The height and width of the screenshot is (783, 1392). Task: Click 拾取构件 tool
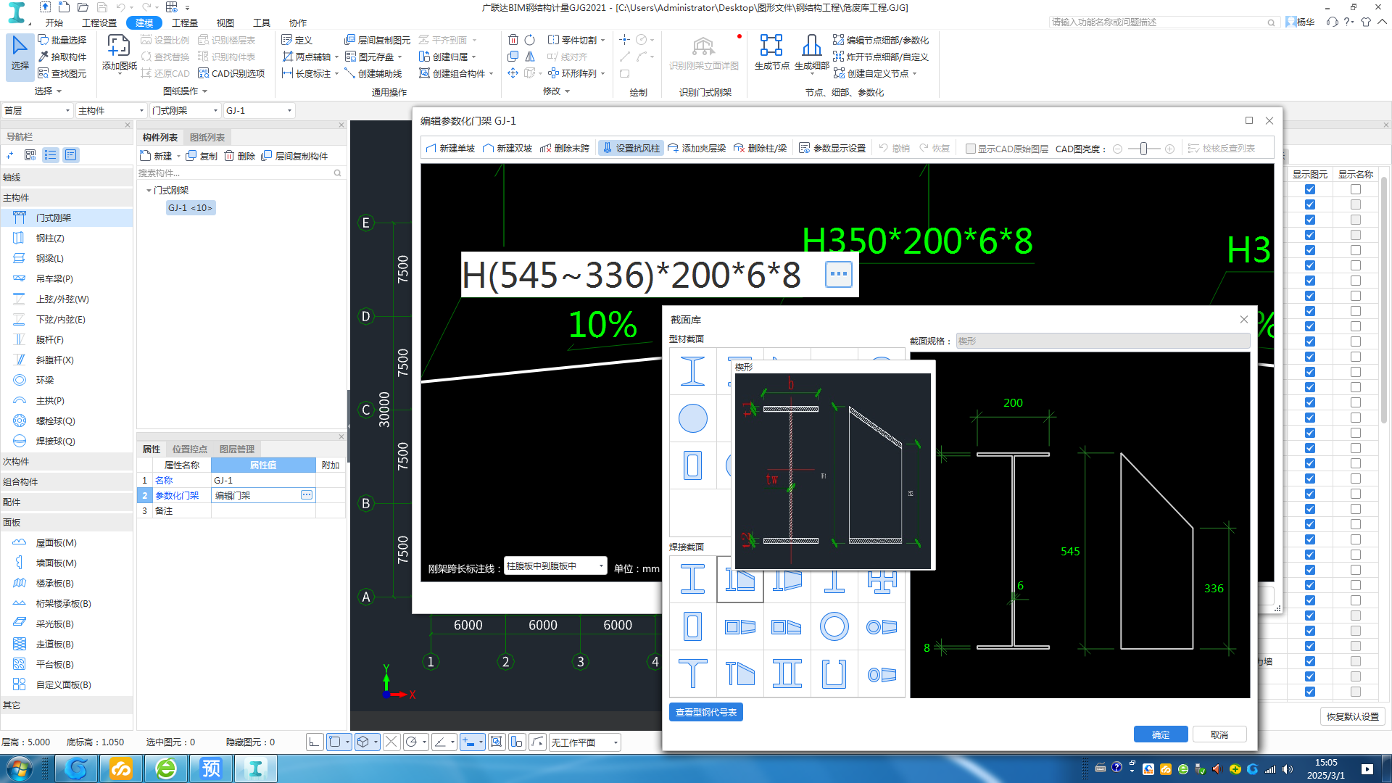pos(62,57)
